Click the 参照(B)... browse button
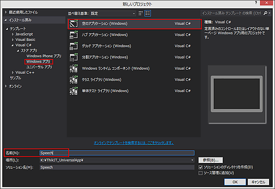The height and width of the screenshot is (189, 275). tap(211, 160)
